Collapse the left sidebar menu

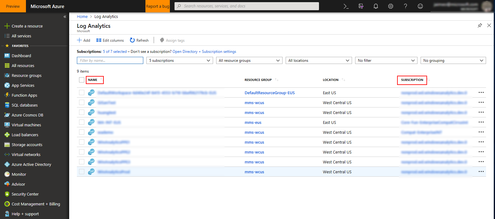point(65,17)
